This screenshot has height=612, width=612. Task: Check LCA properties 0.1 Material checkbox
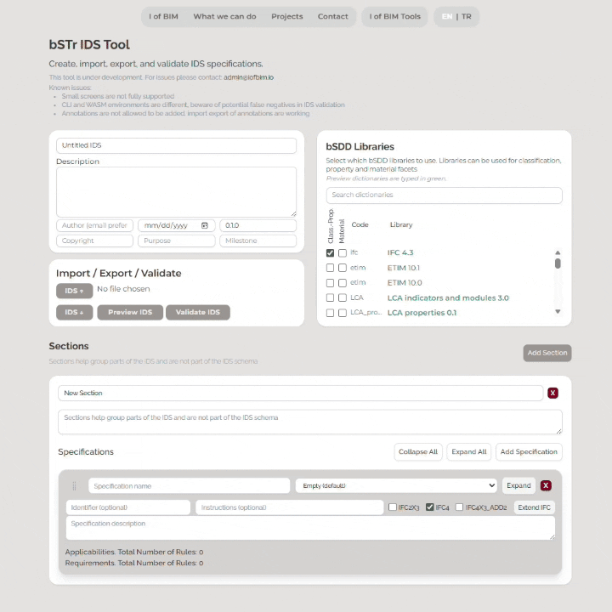[x=343, y=313]
